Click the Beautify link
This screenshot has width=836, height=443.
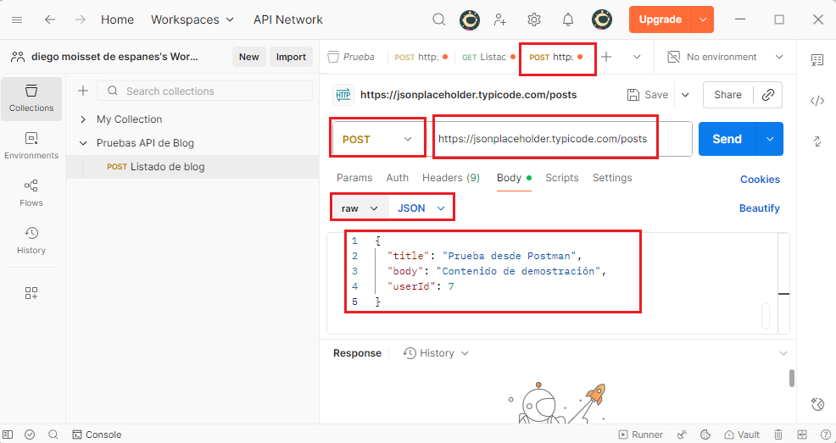[759, 208]
